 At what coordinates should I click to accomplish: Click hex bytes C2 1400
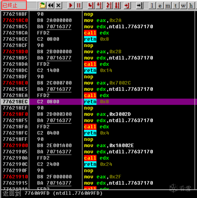tap(48, 70)
